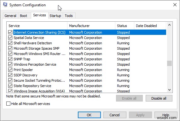Click the greyed Apply button
The width and height of the screenshot is (180, 121).
click(x=140, y=115)
